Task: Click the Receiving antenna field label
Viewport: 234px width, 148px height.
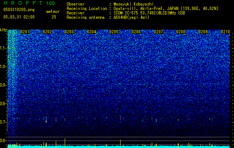Action: pos(86,17)
